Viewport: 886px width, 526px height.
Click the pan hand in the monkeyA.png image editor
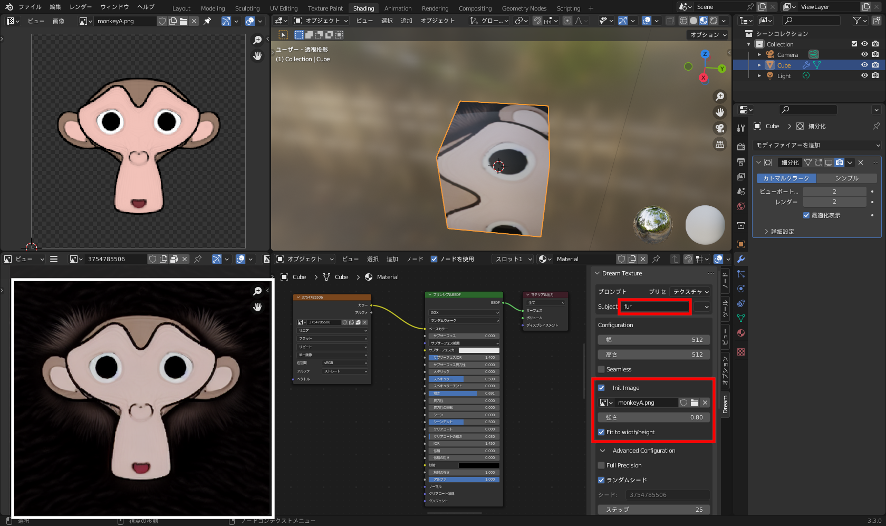[257, 56]
